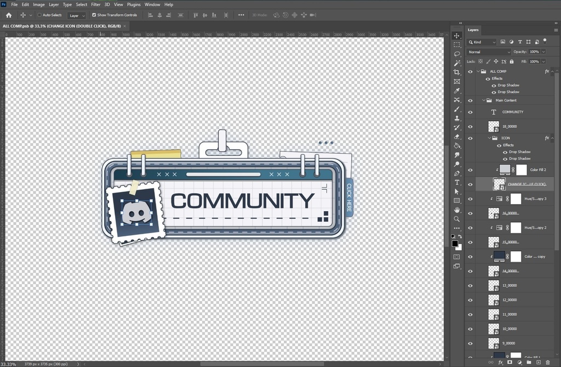Open the Auto-Select Layer dropdown

(x=77, y=15)
